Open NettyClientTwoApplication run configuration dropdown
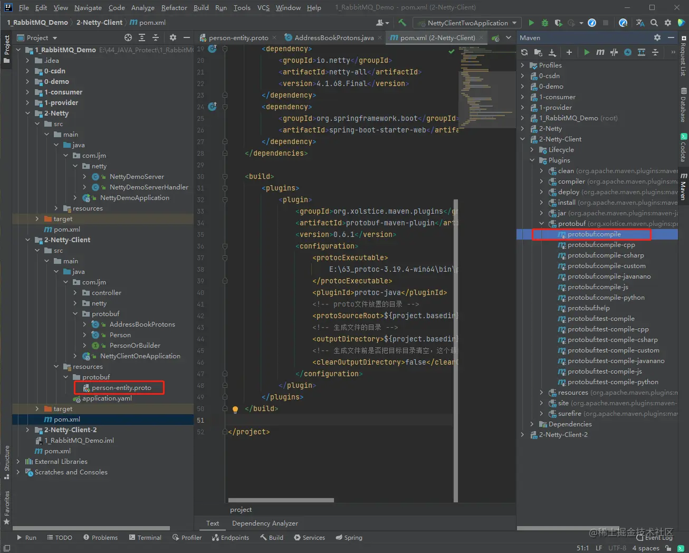 [467, 23]
